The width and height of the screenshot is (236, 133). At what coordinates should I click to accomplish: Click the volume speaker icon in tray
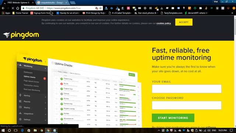(209, 130)
